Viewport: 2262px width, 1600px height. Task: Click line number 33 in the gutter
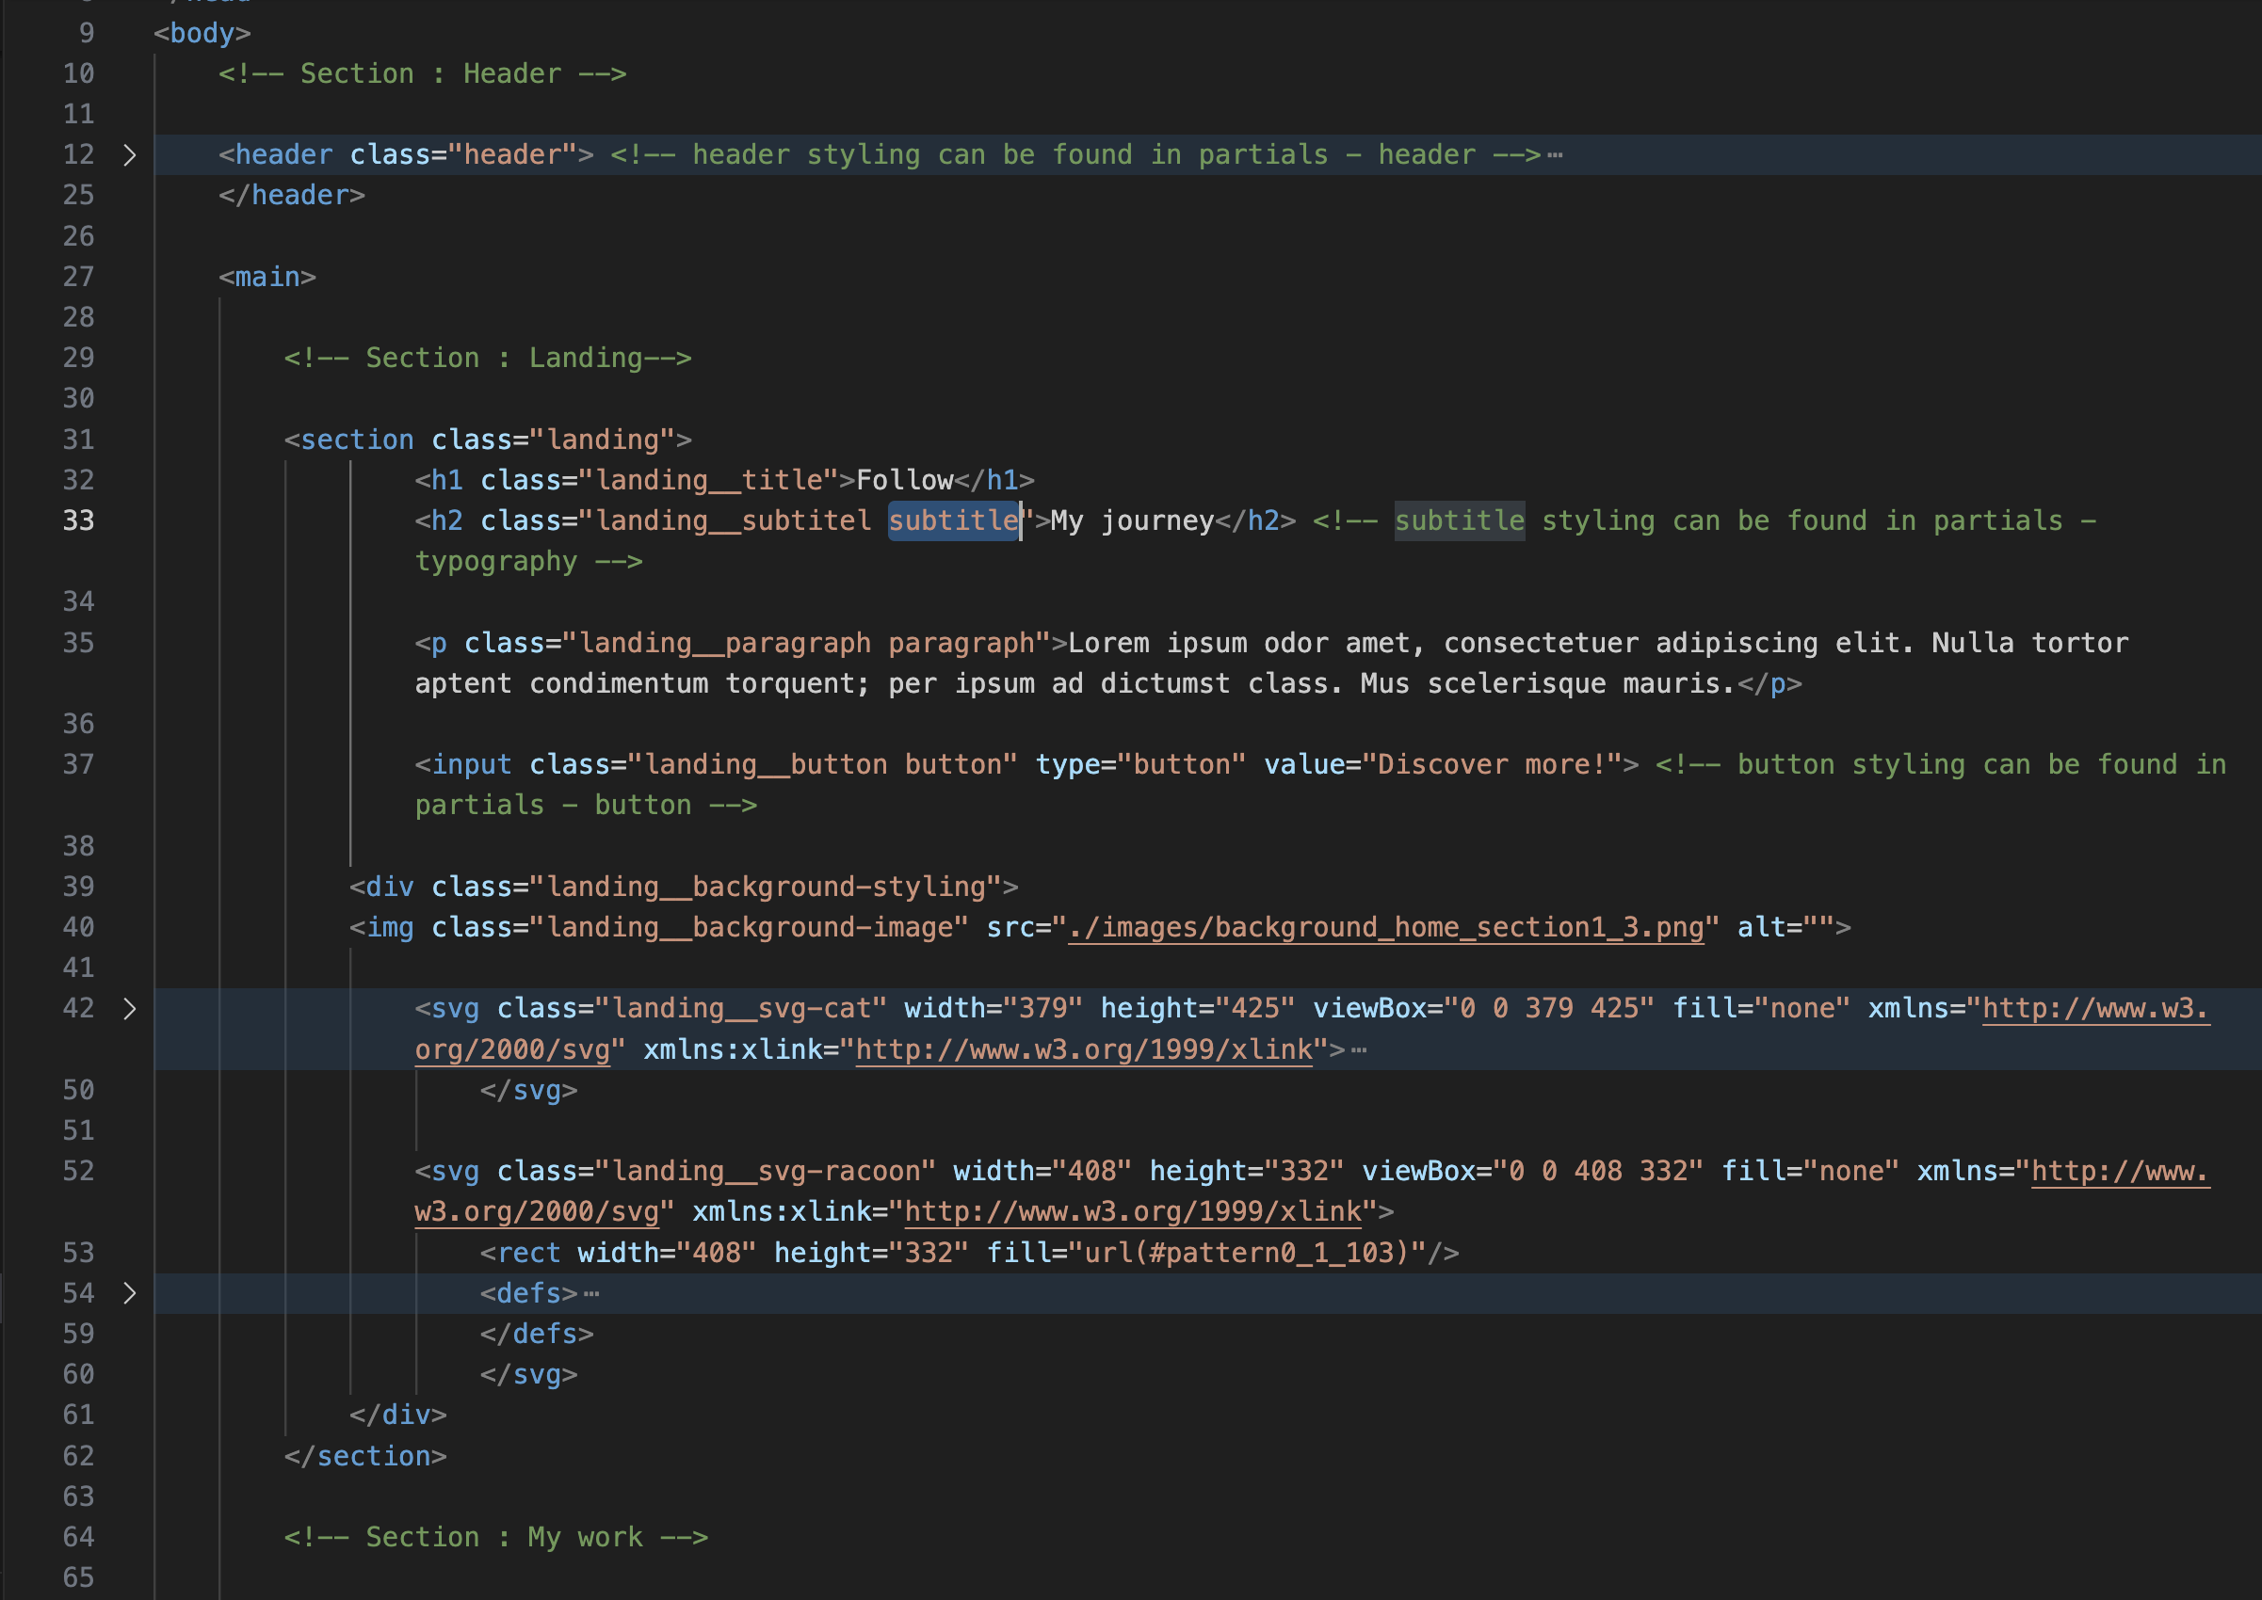[x=79, y=520]
